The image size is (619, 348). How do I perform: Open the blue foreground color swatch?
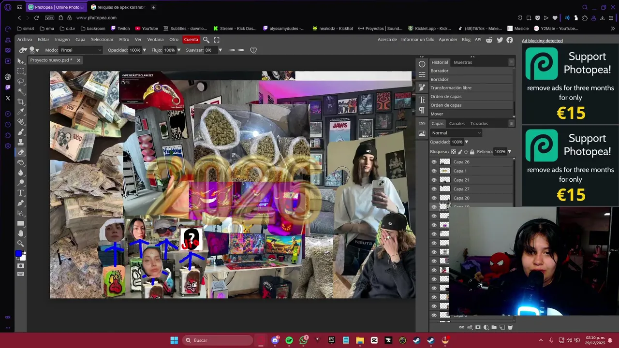click(18, 253)
